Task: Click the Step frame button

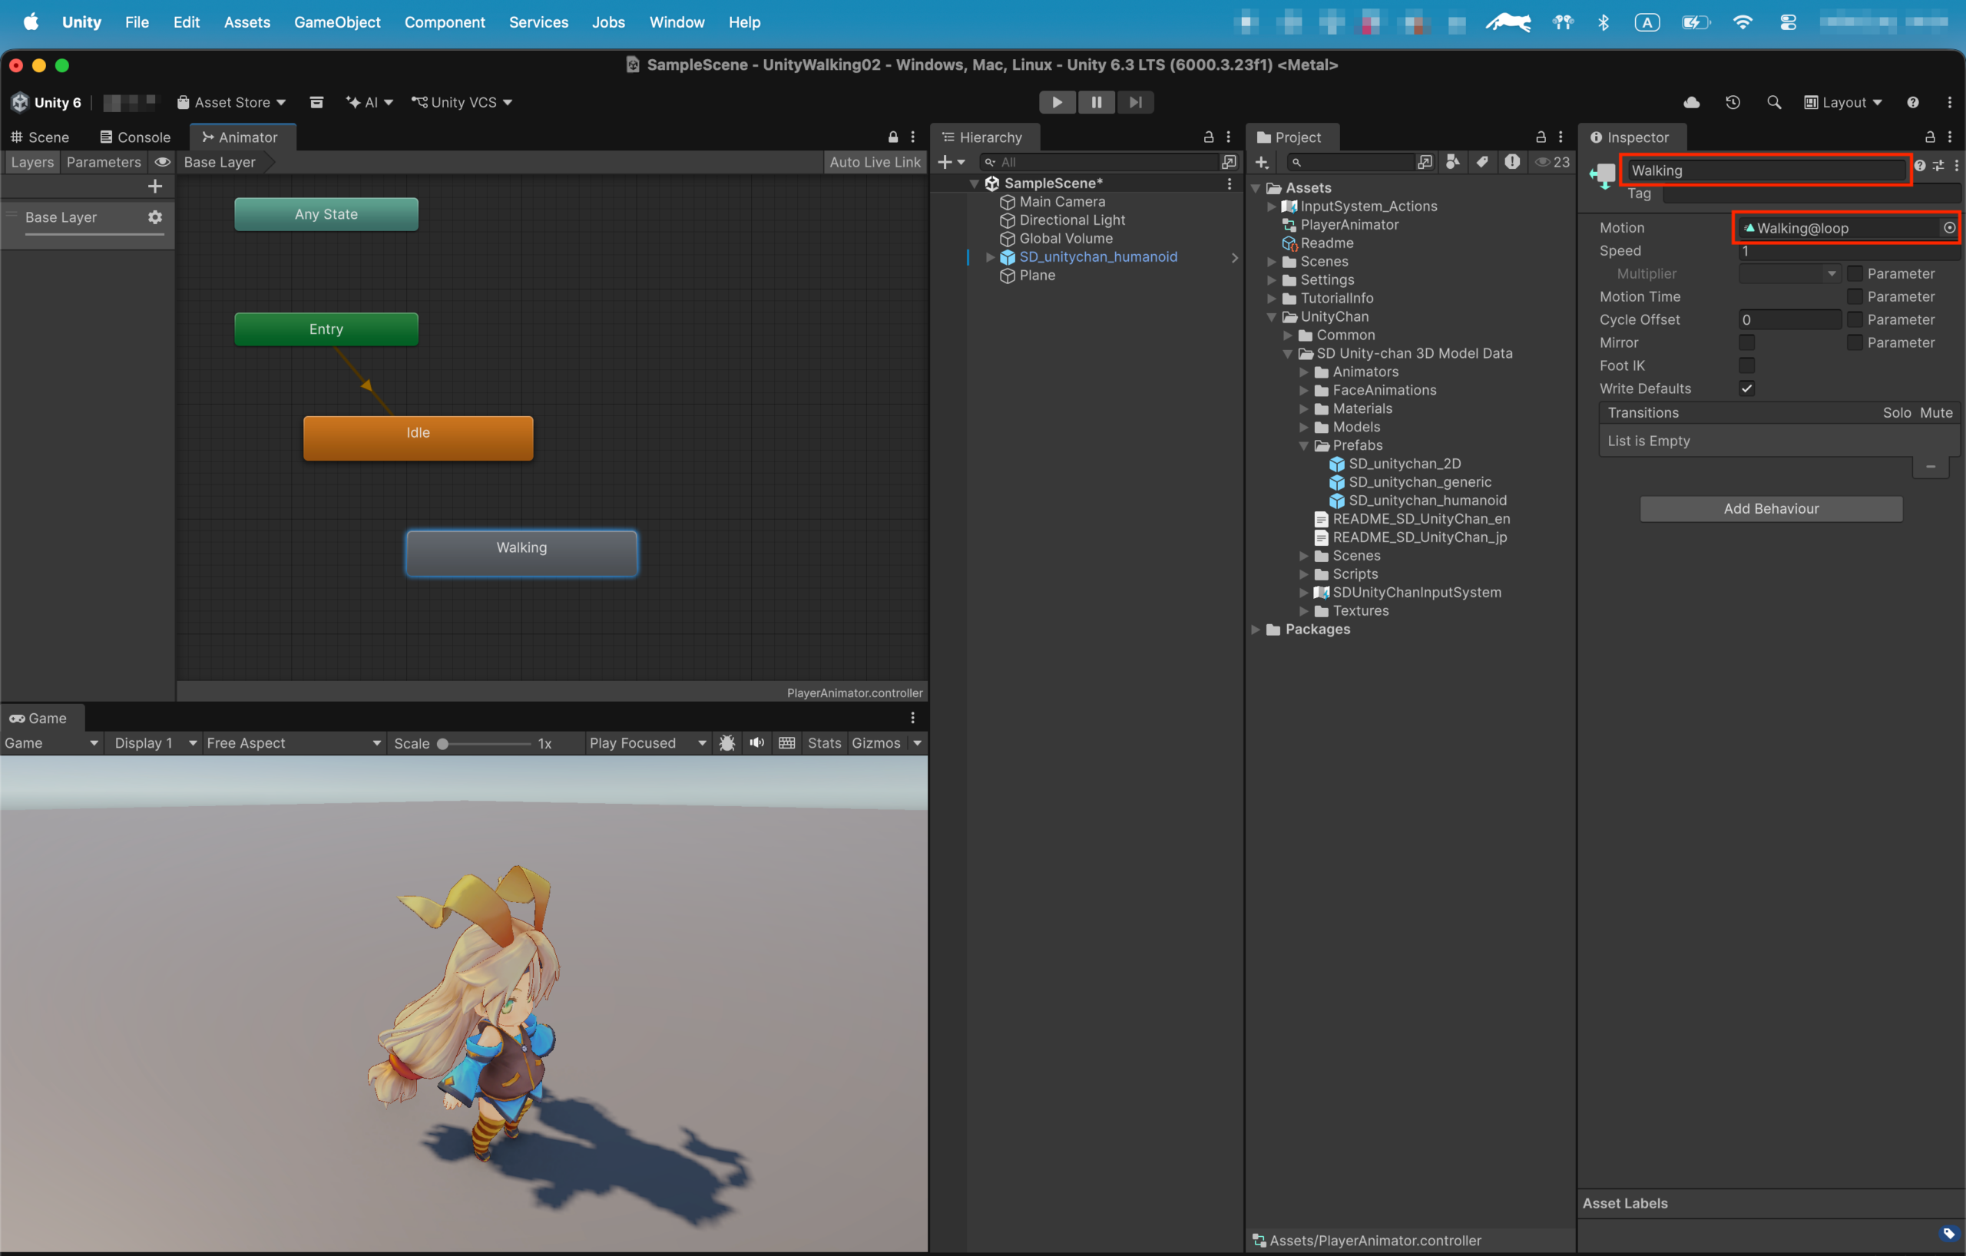Action: 1135,102
